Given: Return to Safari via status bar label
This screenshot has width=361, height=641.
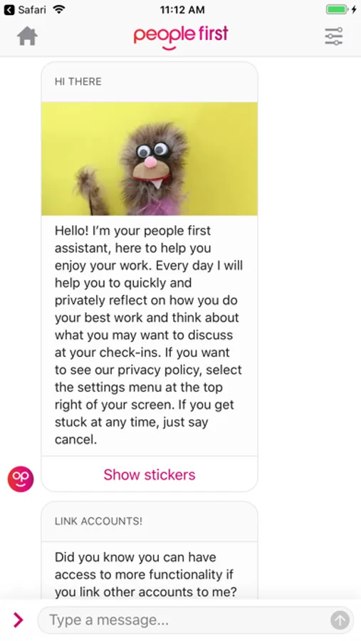Looking at the screenshot, I should coord(32,9).
